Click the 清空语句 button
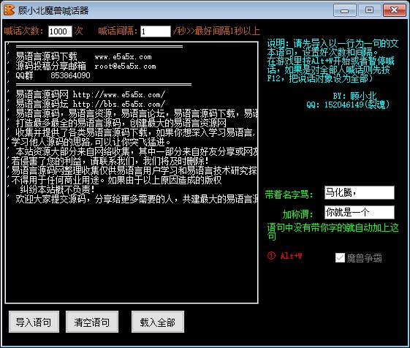The image size is (410, 348). 92,322
